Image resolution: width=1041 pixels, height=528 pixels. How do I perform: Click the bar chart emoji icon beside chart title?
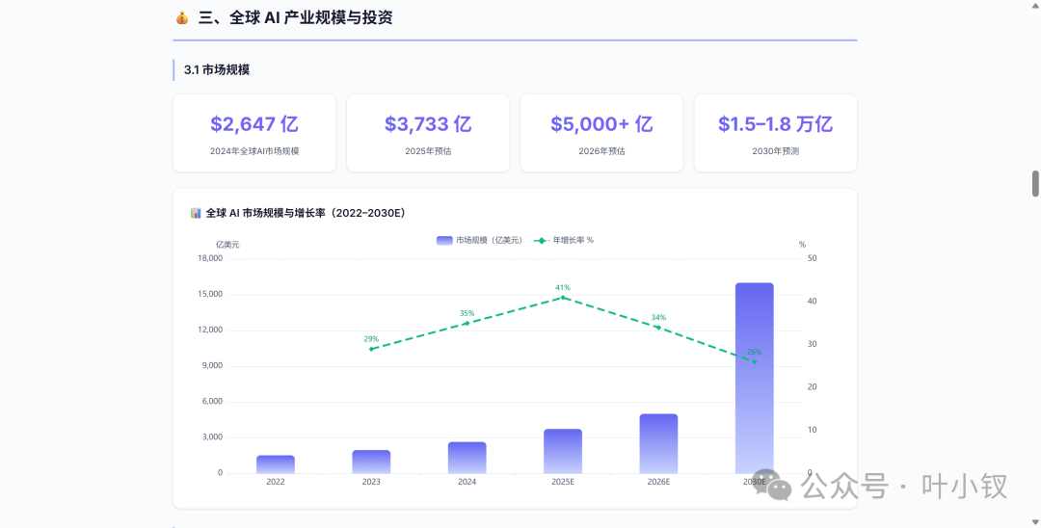coord(196,213)
